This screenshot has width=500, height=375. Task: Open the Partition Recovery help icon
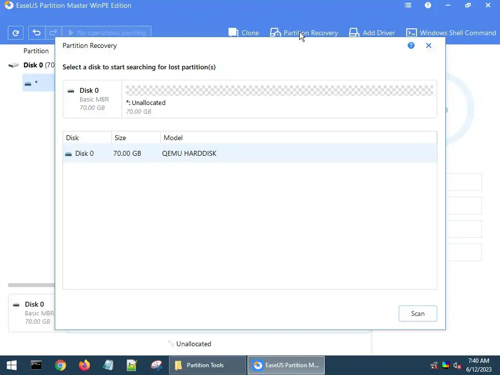411,45
